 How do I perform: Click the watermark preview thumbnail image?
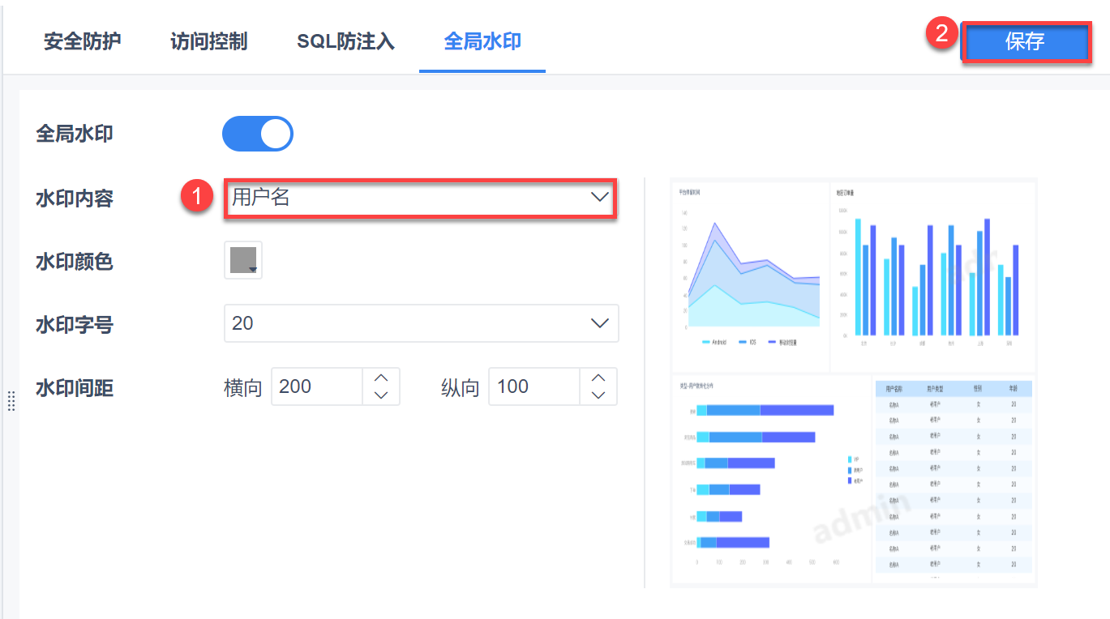tap(853, 382)
